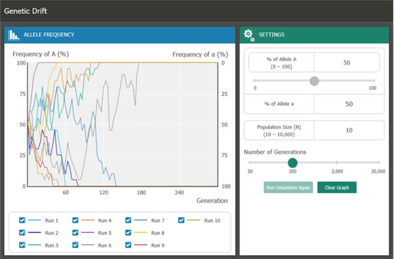The width and height of the screenshot is (394, 259).
Task: Click the Run Simulation Again button
Action: [x=288, y=187]
